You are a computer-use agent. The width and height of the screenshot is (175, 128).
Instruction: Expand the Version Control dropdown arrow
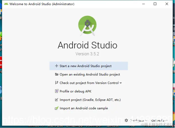click(120, 83)
